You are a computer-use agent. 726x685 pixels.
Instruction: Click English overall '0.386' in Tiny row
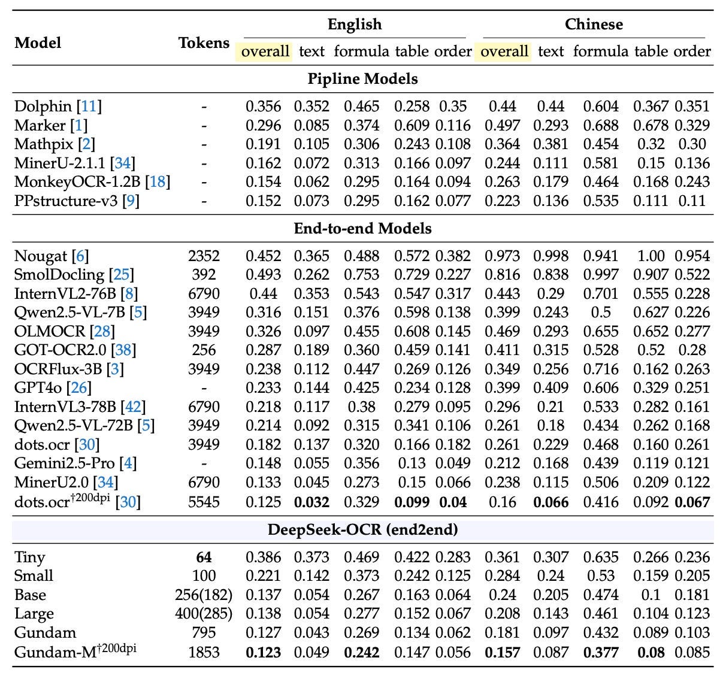(264, 557)
